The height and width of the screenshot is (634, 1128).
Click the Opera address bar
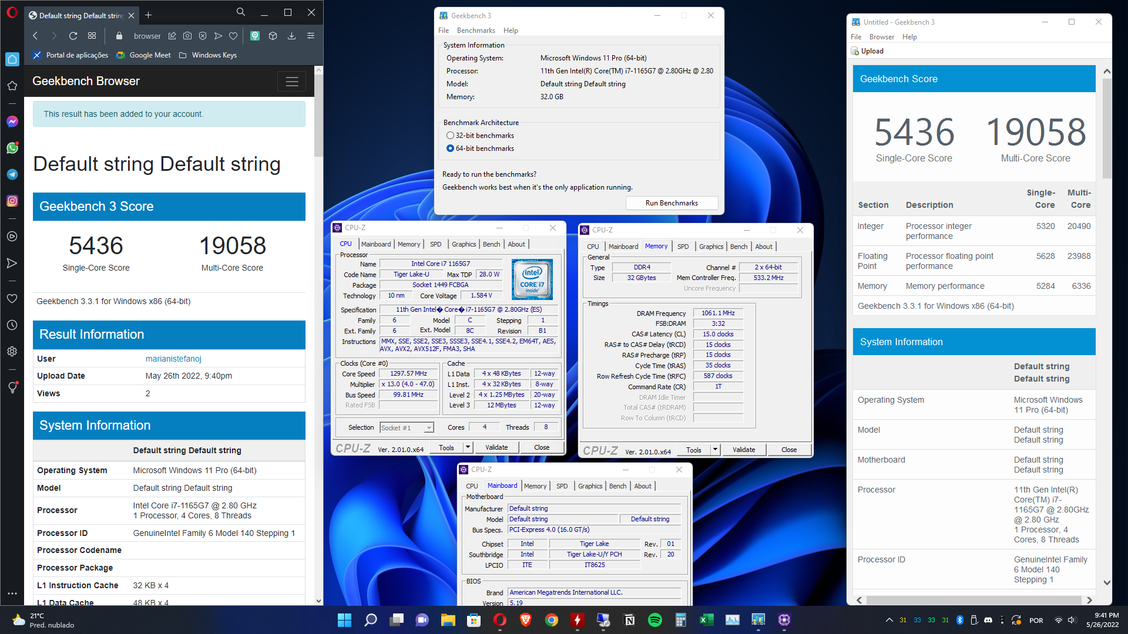[147, 36]
